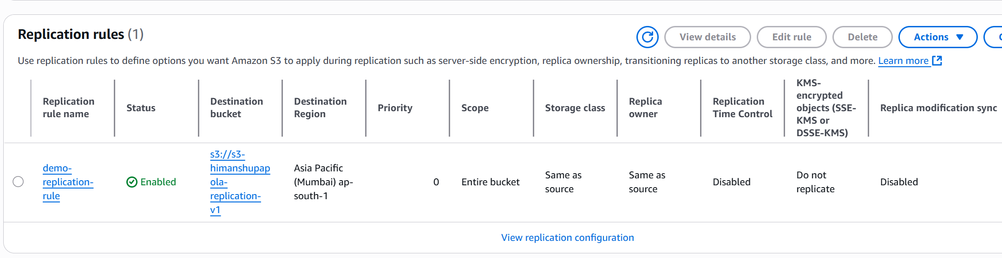Screen dimensions: 1002x258
Task: Click the Delete rule button
Action: coord(862,37)
